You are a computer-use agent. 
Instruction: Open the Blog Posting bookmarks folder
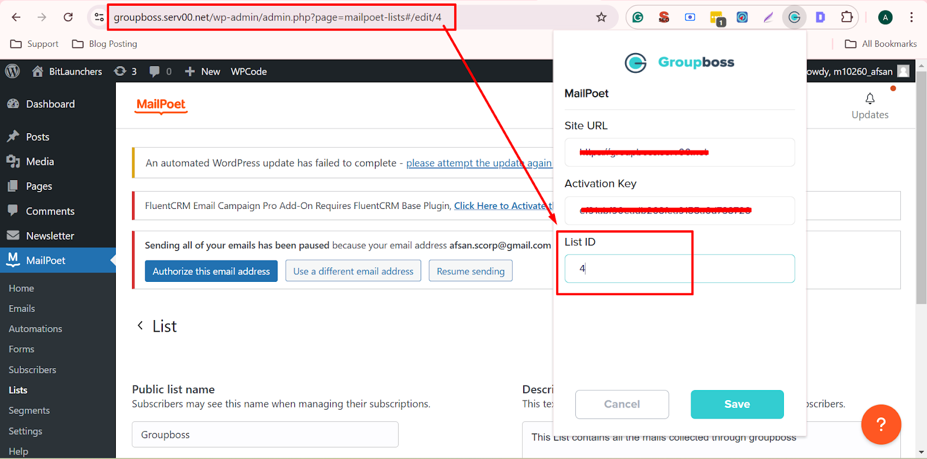click(x=104, y=44)
